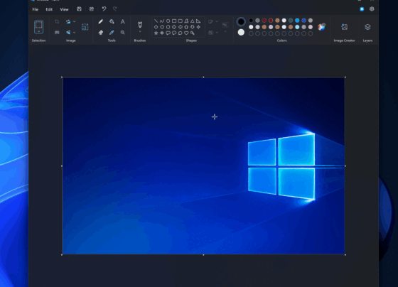Click the Crop icon in Image group
The width and height of the screenshot is (398, 287).
57,21
